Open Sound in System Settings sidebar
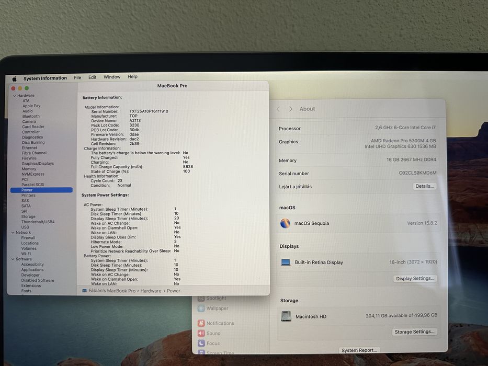The image size is (488, 366). coord(209,334)
